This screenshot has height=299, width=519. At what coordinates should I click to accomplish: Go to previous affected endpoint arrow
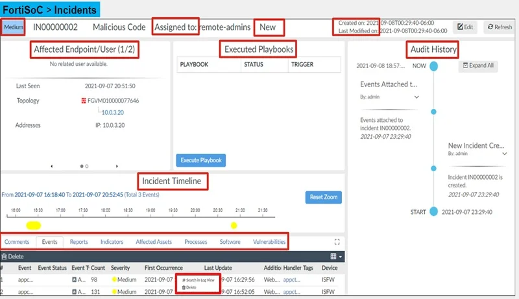click(52, 166)
